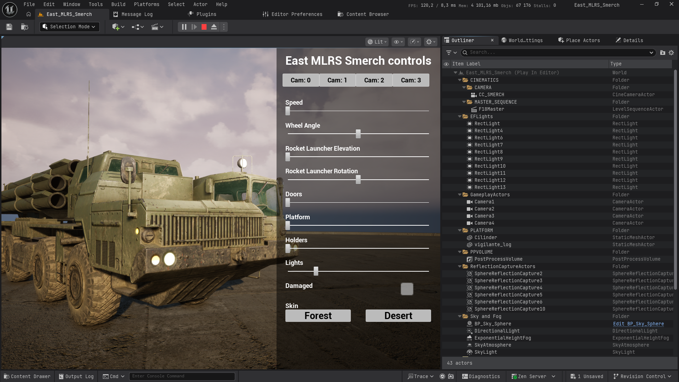Click the Stop play session button
Viewport: 679px width, 382px height.
click(x=204, y=27)
